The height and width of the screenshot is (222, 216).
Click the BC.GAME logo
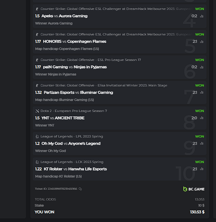click(194, 189)
